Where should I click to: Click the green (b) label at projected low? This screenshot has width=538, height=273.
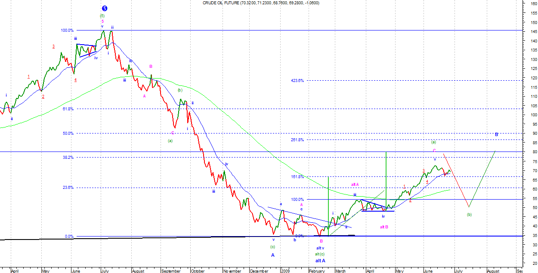click(x=469, y=214)
